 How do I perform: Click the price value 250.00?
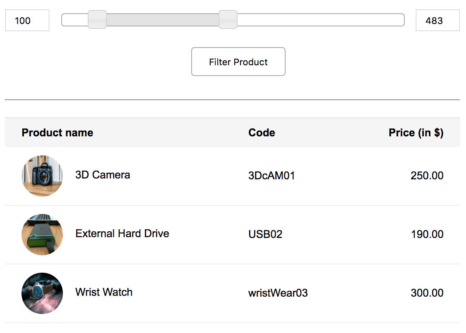point(427,176)
